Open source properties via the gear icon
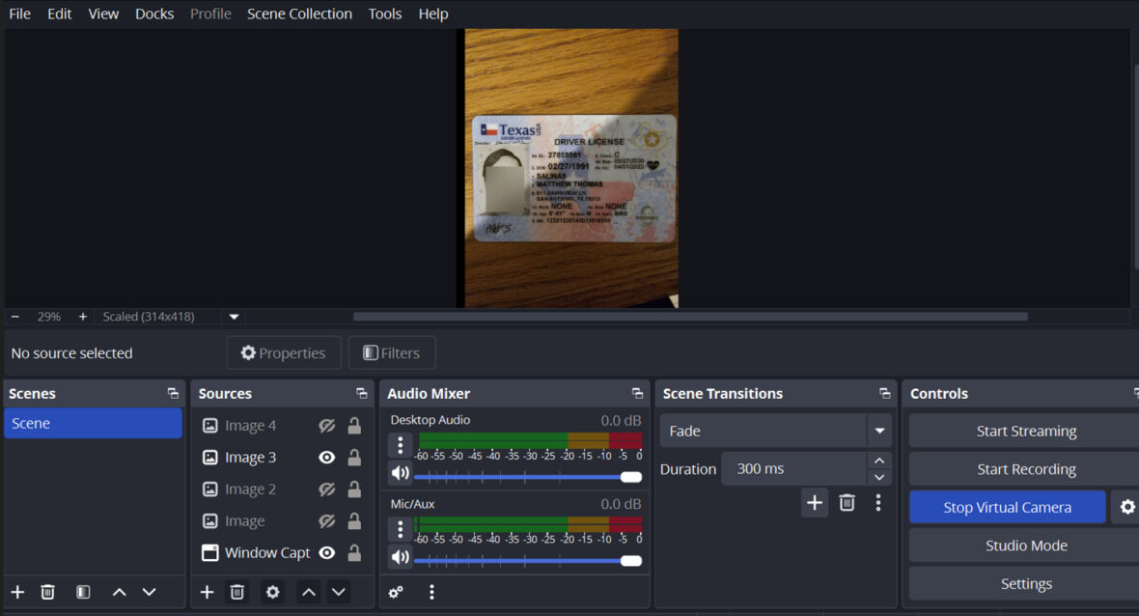1139x616 pixels. 271,591
